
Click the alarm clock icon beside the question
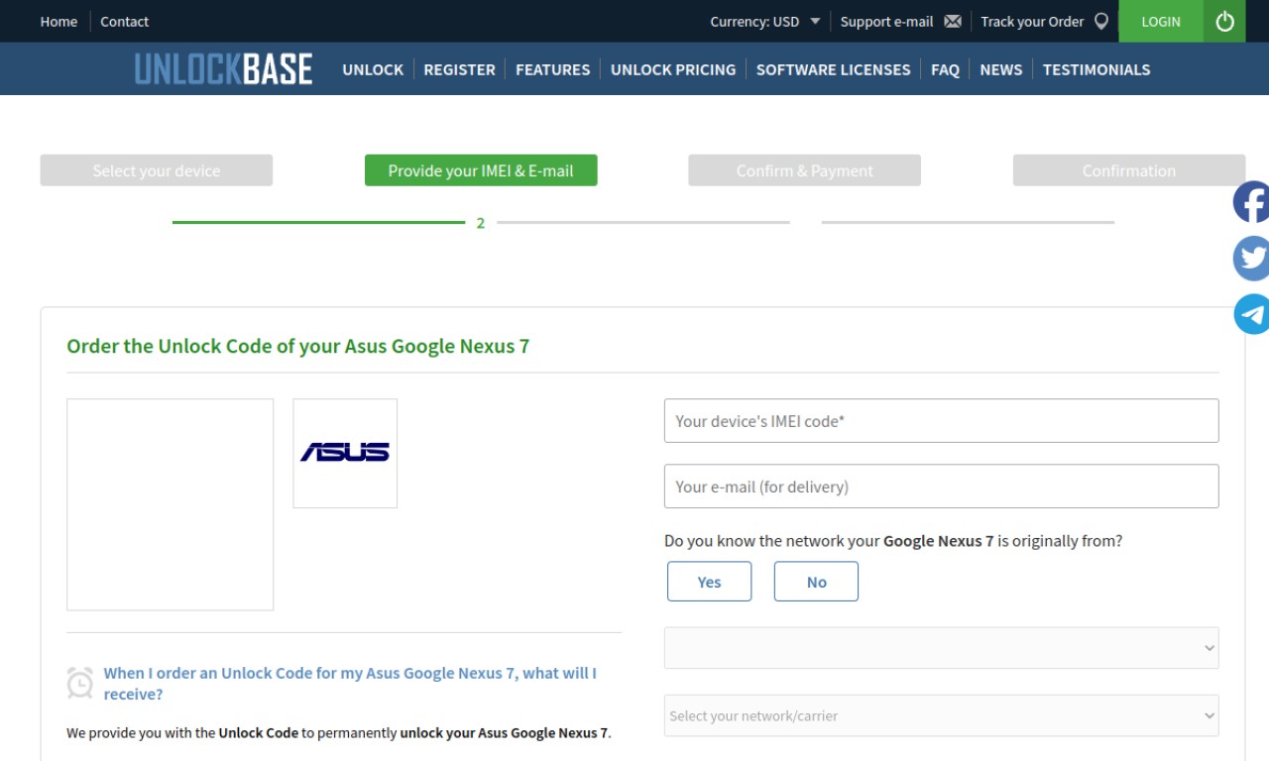click(x=80, y=683)
